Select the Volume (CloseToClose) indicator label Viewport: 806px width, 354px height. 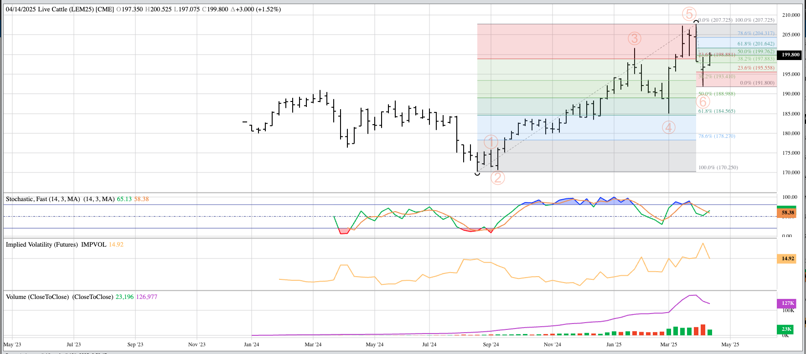(x=59, y=297)
